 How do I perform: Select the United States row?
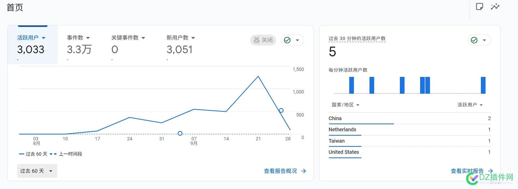(x=410, y=152)
